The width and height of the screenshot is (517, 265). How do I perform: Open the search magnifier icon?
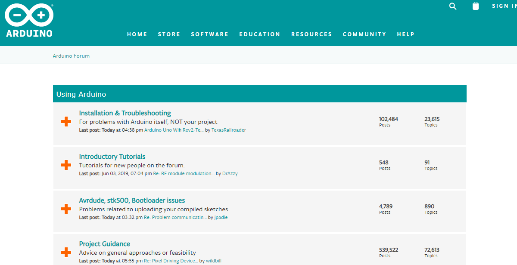tap(453, 6)
